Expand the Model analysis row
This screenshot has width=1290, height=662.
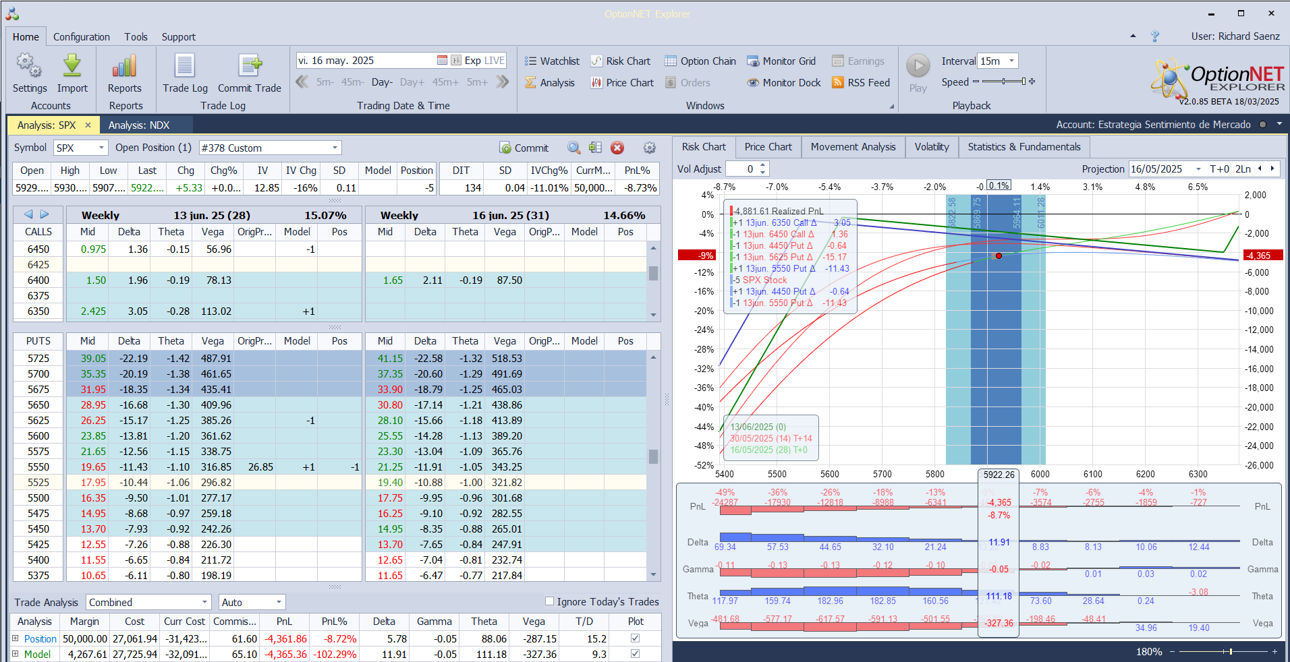(x=16, y=653)
